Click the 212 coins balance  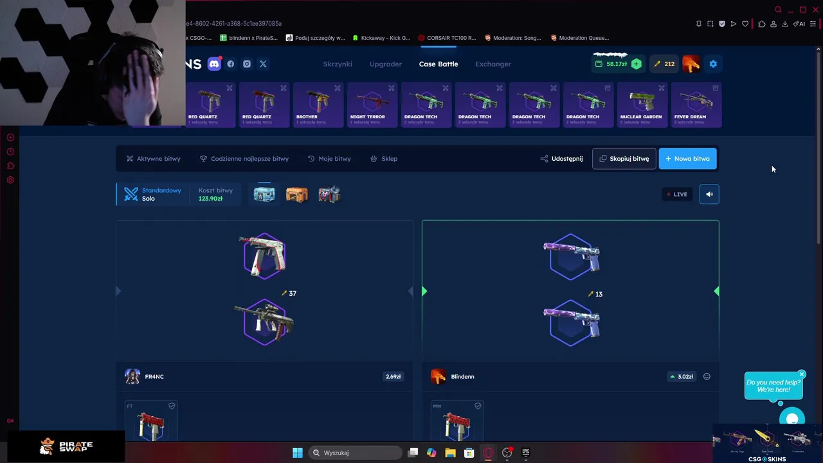tap(664, 64)
